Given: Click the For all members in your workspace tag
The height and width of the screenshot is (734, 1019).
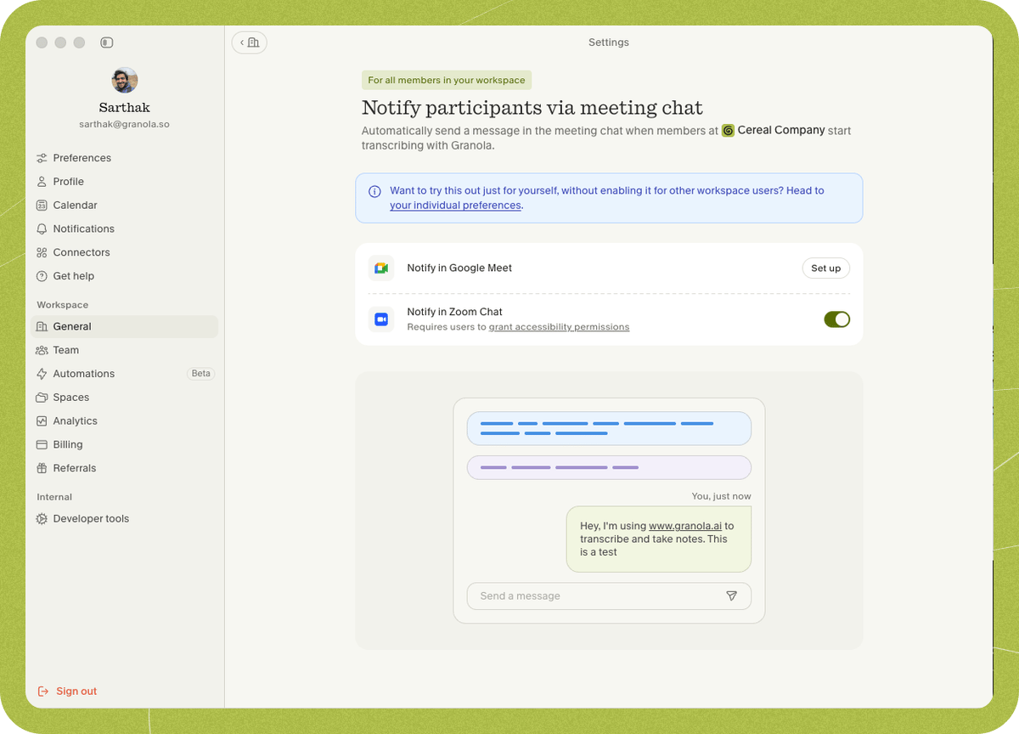Looking at the screenshot, I should (x=447, y=81).
